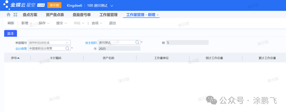Open the four-square app grid menu icon
The image size is (286, 112).
(15, 15)
